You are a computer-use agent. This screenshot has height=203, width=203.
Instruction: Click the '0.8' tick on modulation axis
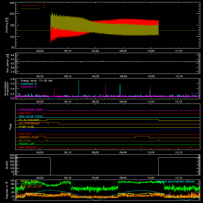(x=12, y=79)
